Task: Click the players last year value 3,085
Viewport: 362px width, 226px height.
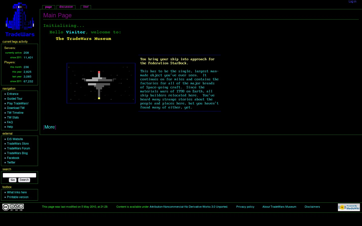Action: tap(27, 77)
